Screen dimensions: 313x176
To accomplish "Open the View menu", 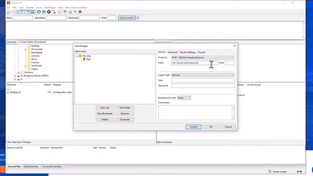I will (x=21, y=8).
